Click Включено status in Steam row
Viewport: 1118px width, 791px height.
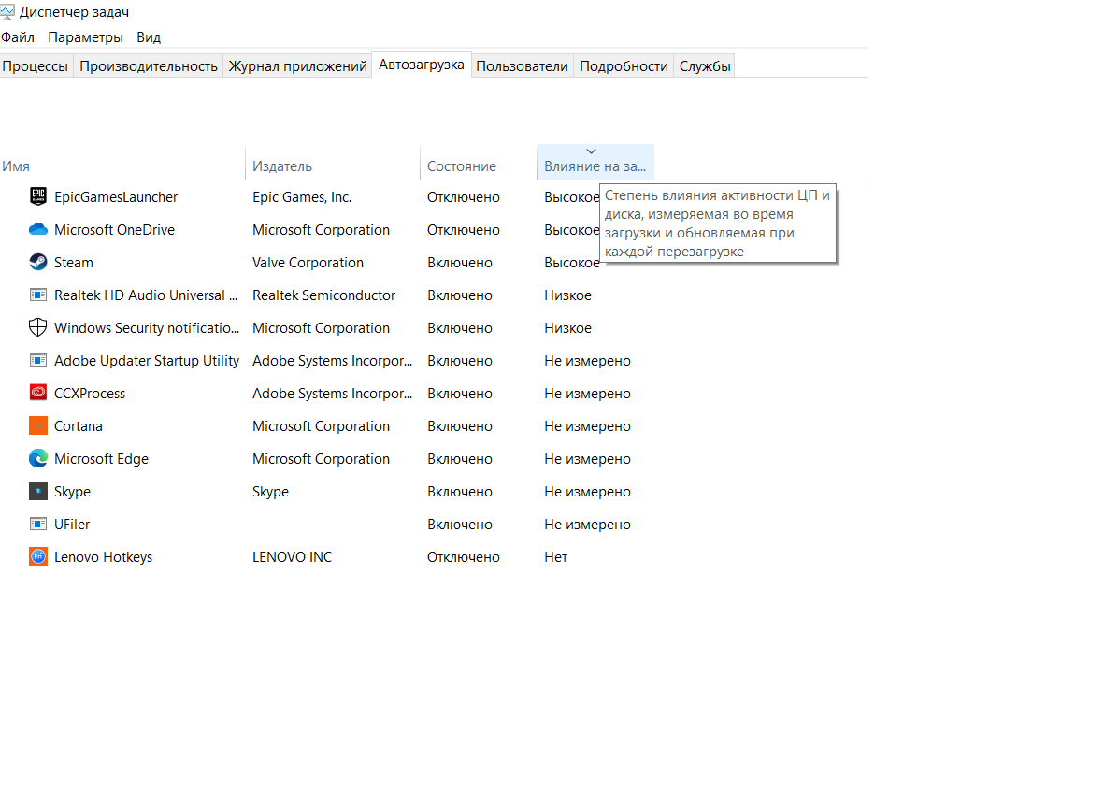coord(460,263)
